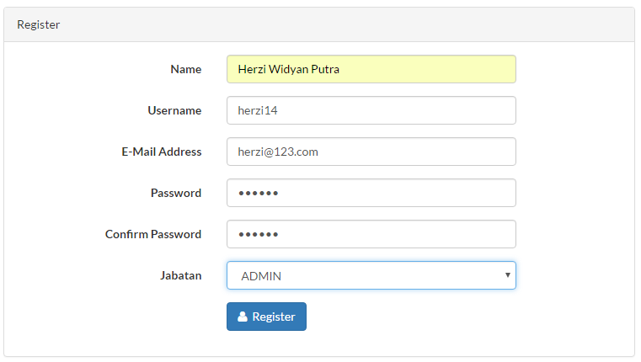Viewport: 641px width, 362px height.
Task: Select the ADMIN value text in Jabatan
Action: [261, 276]
